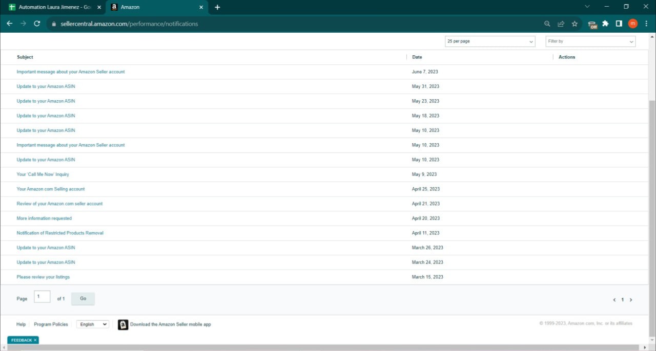Screen dimensions: 656x351
Task: Open More information requested notification
Action: click(44, 218)
